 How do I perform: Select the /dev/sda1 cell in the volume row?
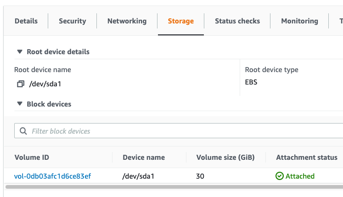138,176
